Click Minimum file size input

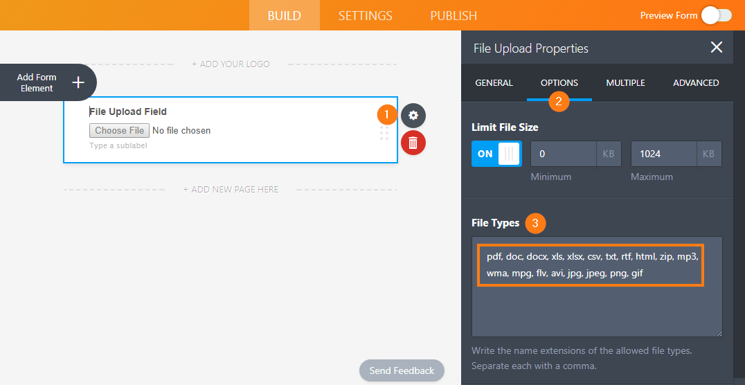(564, 154)
